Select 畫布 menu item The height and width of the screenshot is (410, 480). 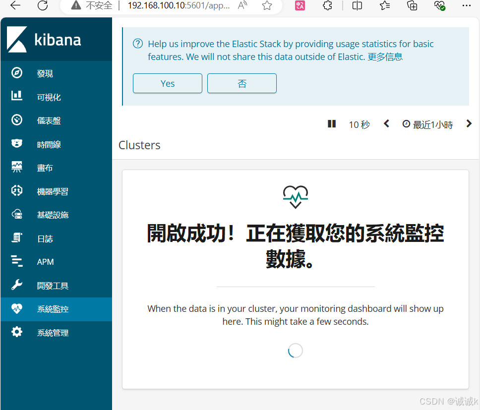click(45, 168)
